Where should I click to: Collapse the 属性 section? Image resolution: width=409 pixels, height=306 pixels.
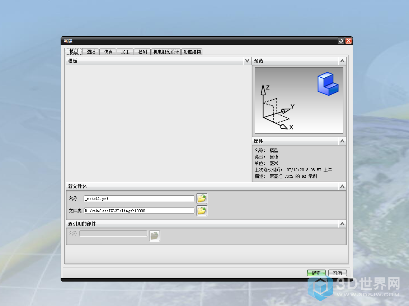pyautogui.click(x=342, y=141)
